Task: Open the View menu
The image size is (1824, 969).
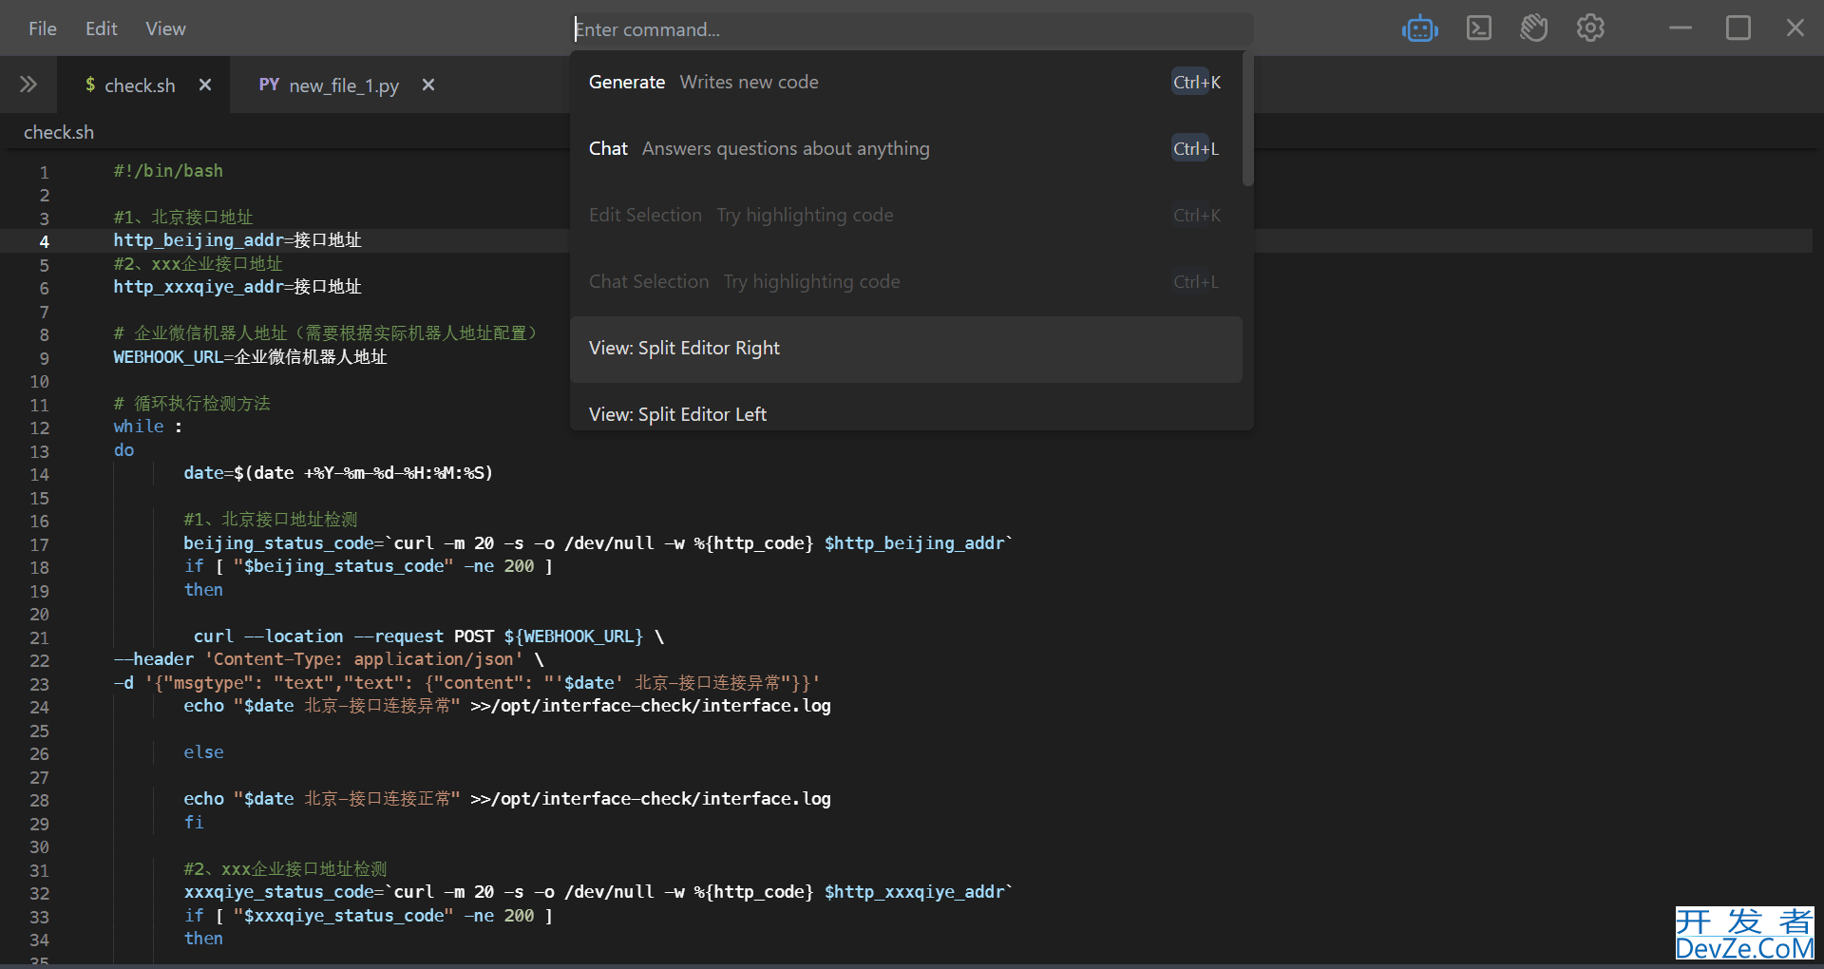Action: point(165,28)
